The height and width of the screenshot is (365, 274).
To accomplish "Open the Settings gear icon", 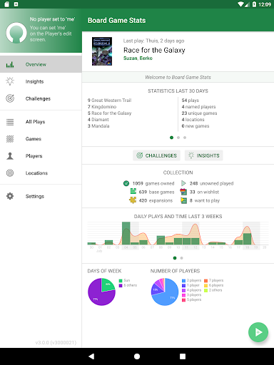I will coord(10,196).
